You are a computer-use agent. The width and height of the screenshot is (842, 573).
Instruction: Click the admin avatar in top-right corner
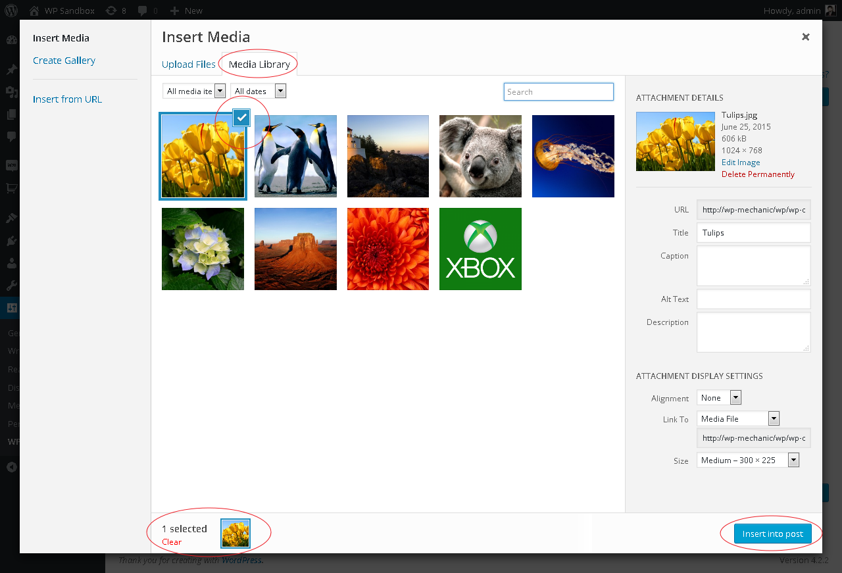pyautogui.click(x=831, y=11)
